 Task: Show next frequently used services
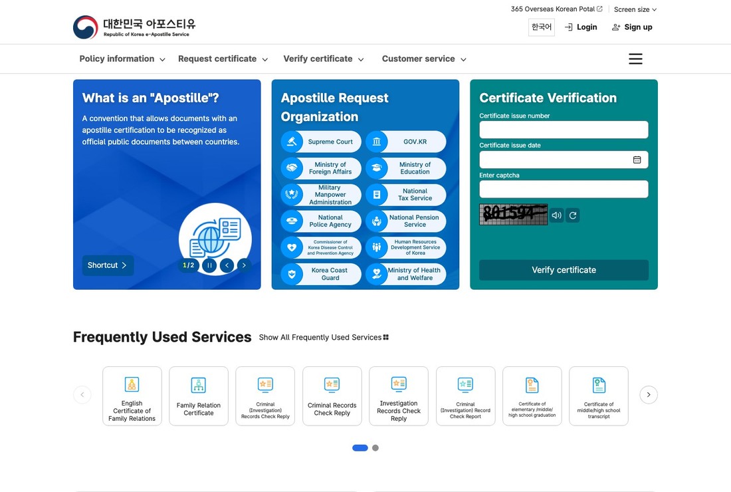click(x=649, y=394)
